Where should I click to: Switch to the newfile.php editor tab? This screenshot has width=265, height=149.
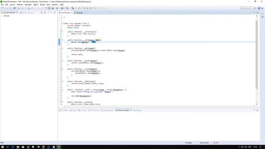coord(65,13)
